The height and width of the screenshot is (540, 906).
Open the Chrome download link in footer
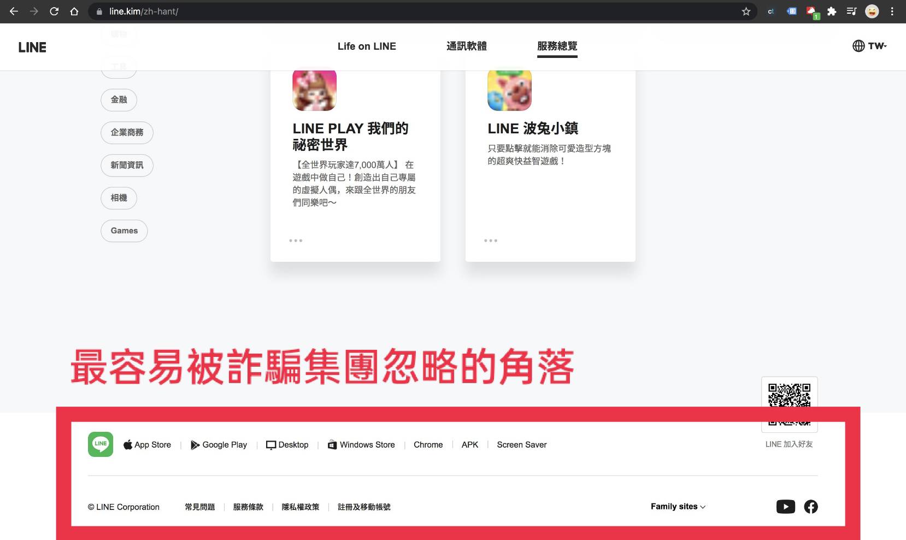(428, 445)
